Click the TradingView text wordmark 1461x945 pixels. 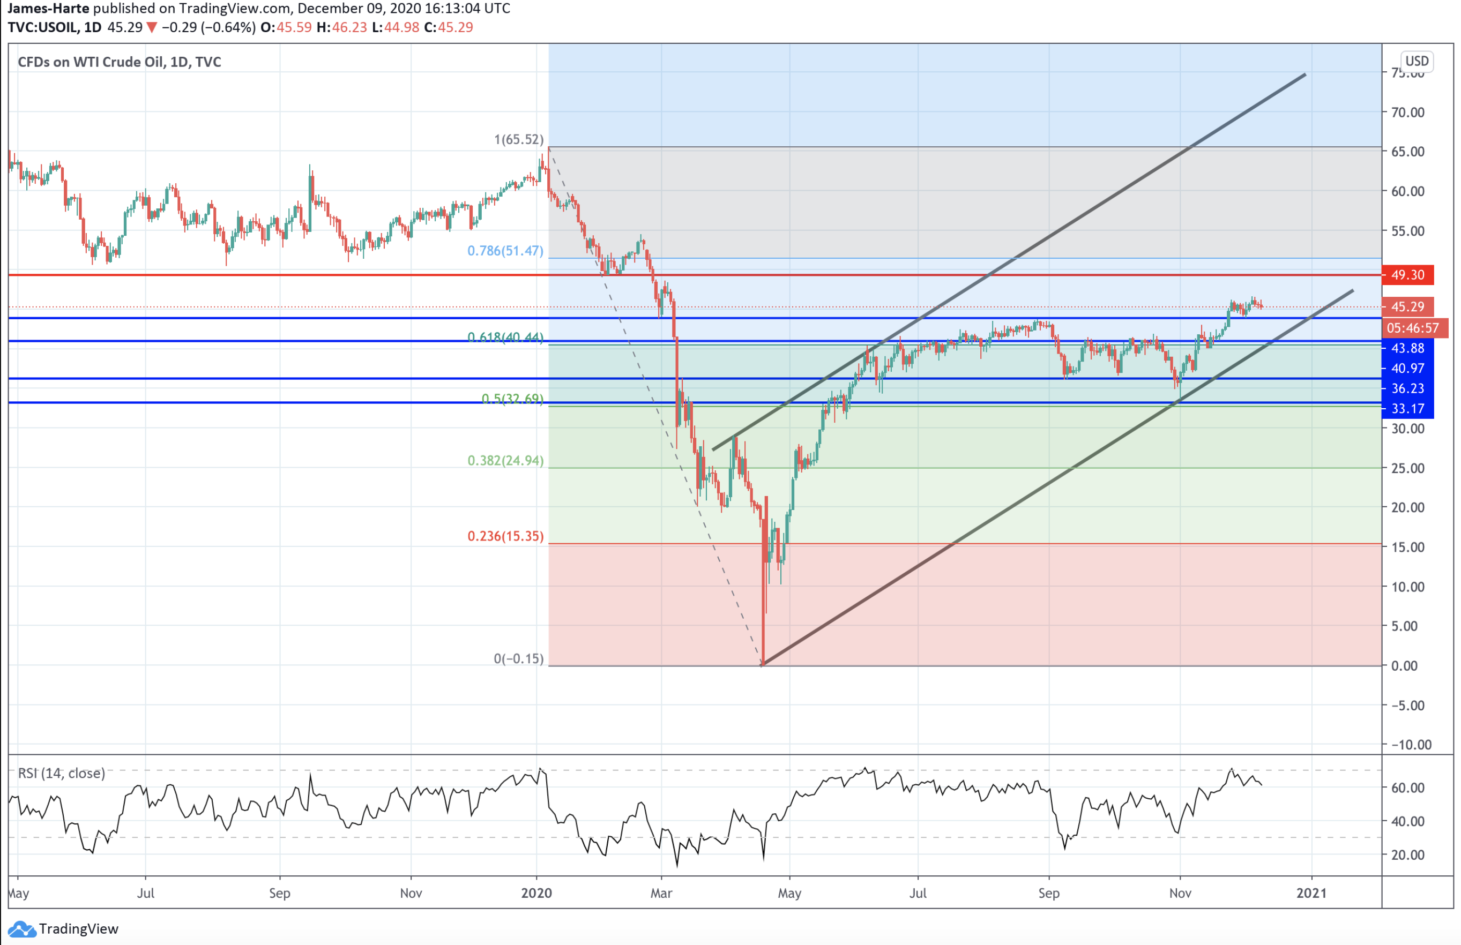79,929
